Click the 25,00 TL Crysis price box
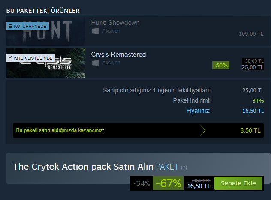 [253, 64]
